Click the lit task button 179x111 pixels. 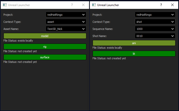[x=134, y=54]
